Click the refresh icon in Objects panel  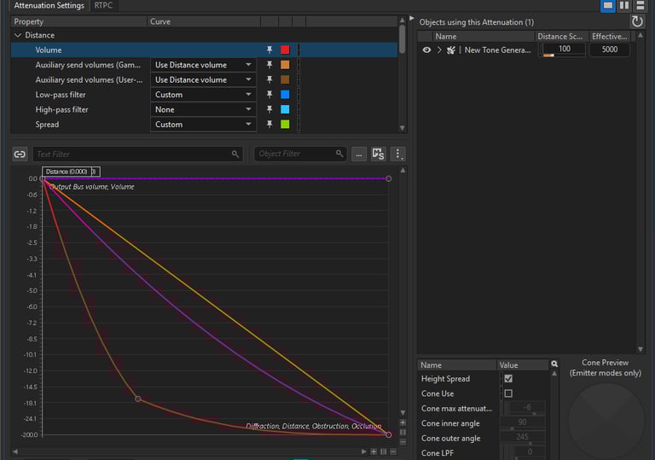[637, 21]
